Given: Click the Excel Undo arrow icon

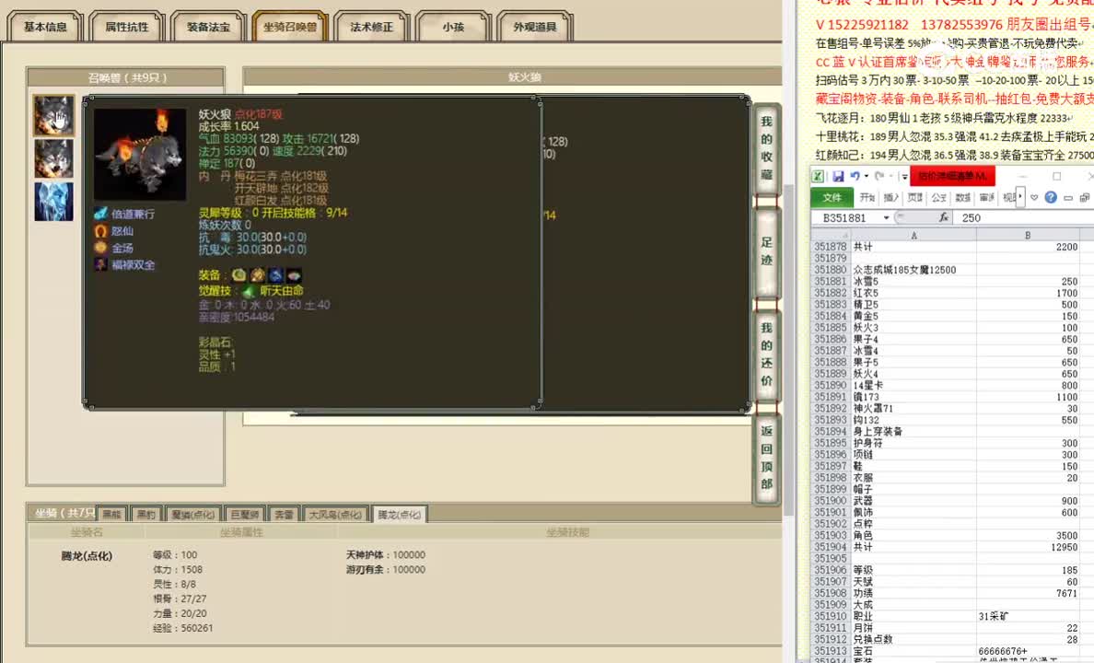Looking at the screenshot, I should click(x=855, y=176).
